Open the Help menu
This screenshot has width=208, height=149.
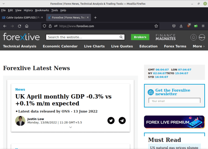63,10
